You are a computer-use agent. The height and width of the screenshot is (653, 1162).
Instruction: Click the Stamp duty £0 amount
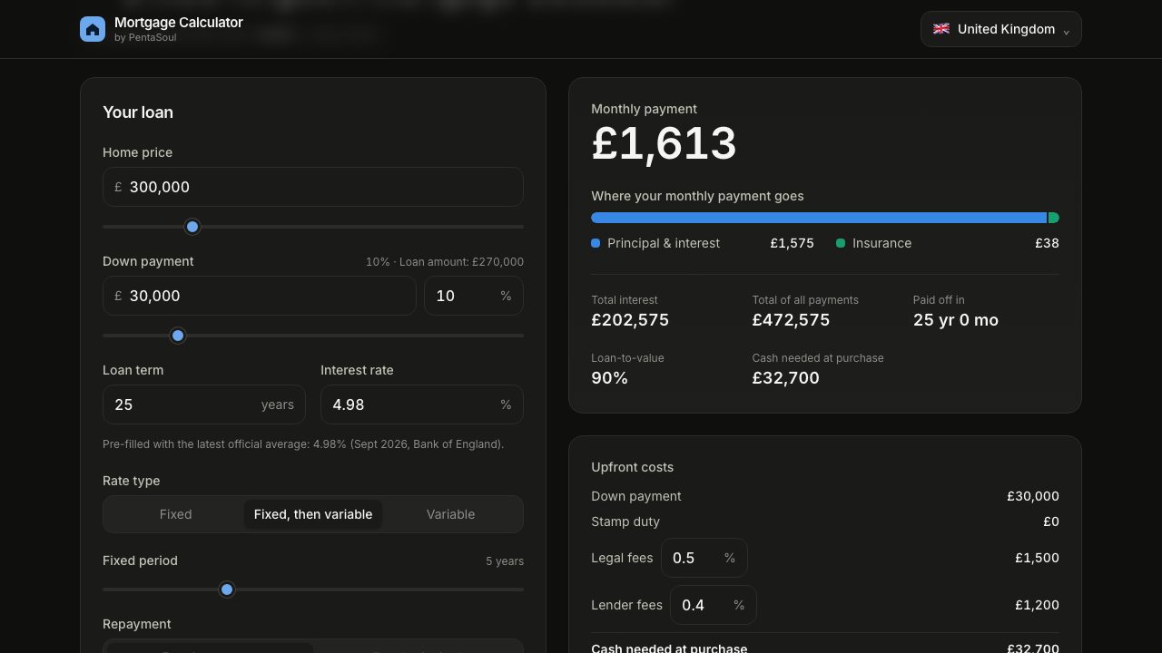click(x=1051, y=521)
